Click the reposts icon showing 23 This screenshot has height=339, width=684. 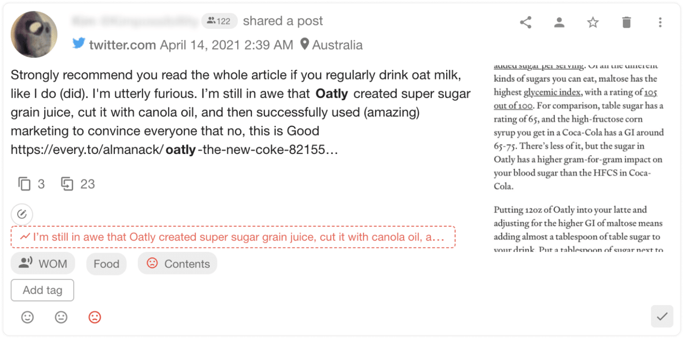click(67, 184)
